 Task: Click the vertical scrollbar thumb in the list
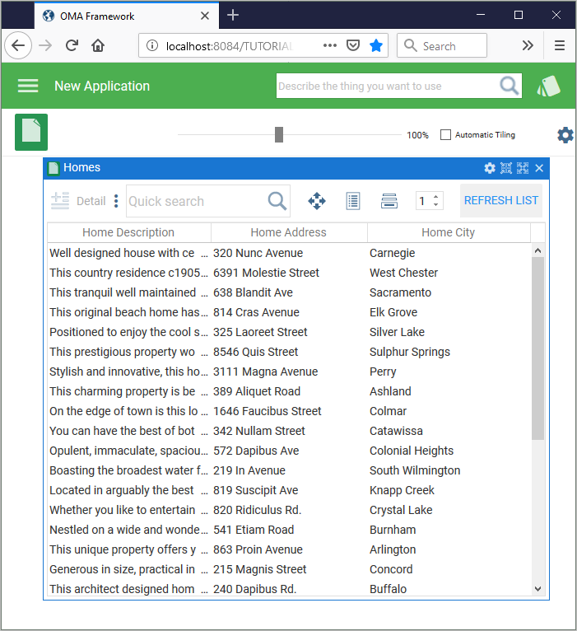click(538, 348)
